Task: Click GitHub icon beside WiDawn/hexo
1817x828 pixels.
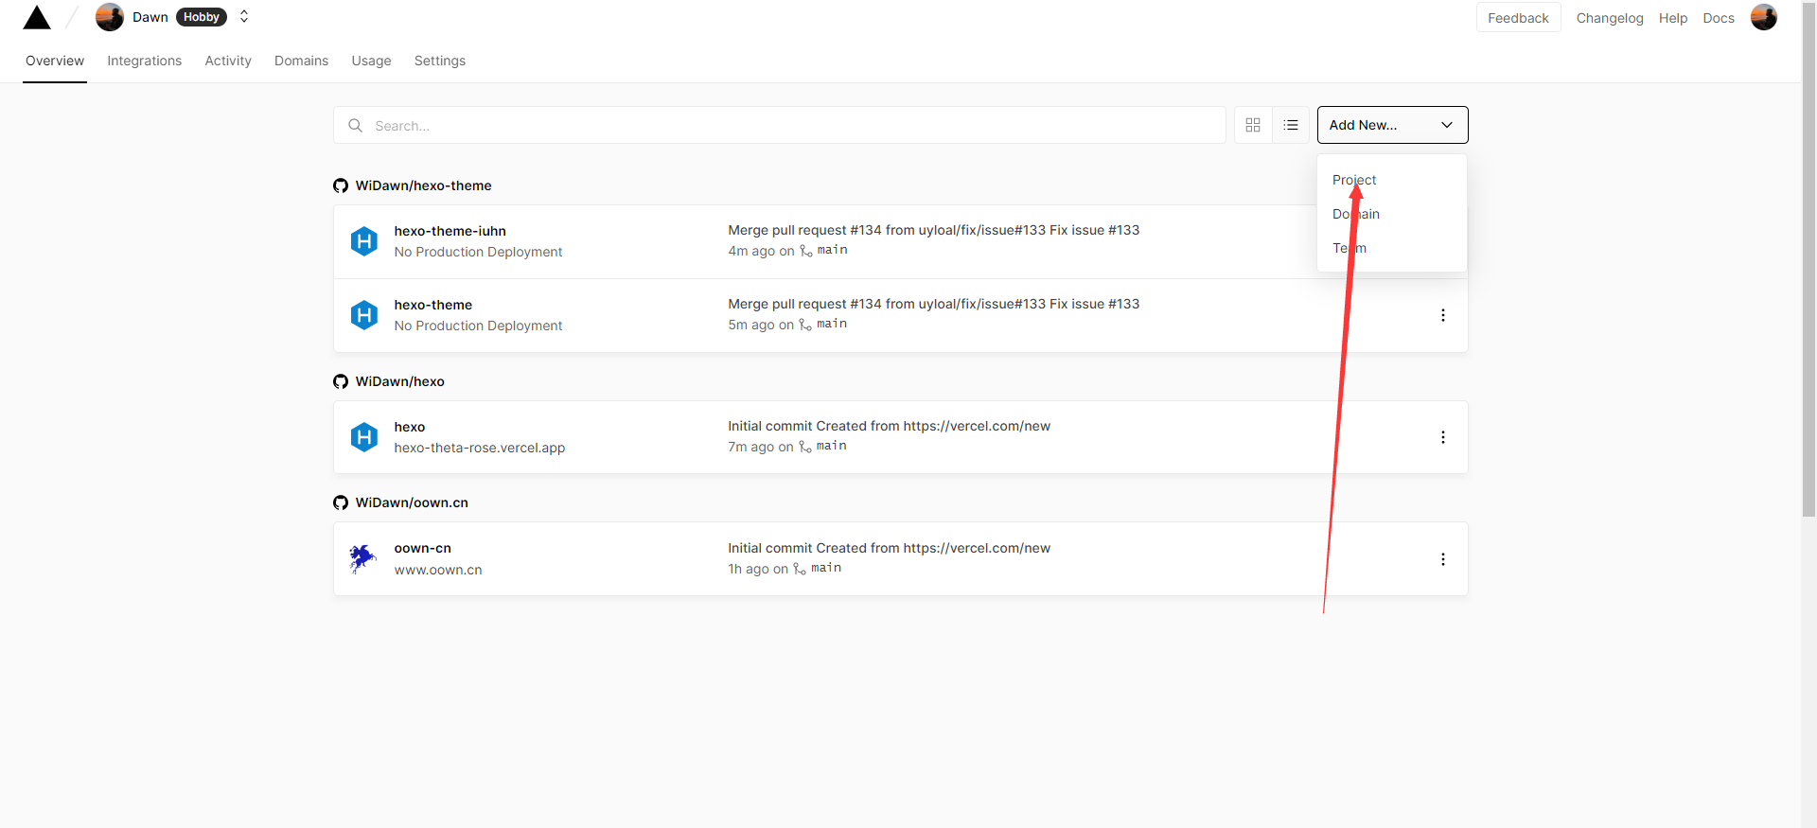Action: coord(341,381)
